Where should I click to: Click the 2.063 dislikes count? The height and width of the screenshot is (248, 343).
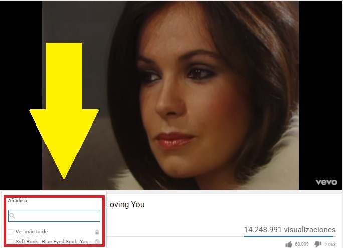coord(330,244)
